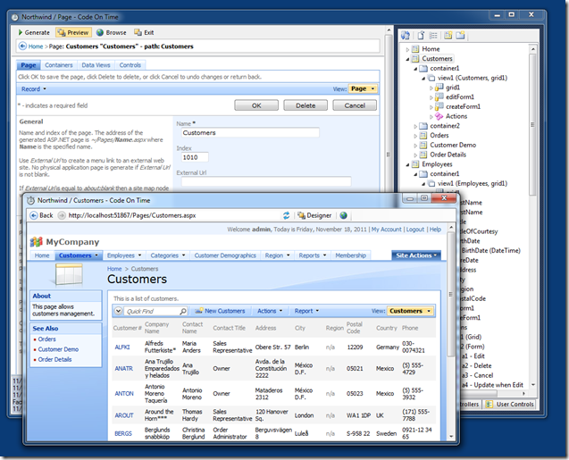
Task: Click the Browse globe icon
Action: click(98, 32)
